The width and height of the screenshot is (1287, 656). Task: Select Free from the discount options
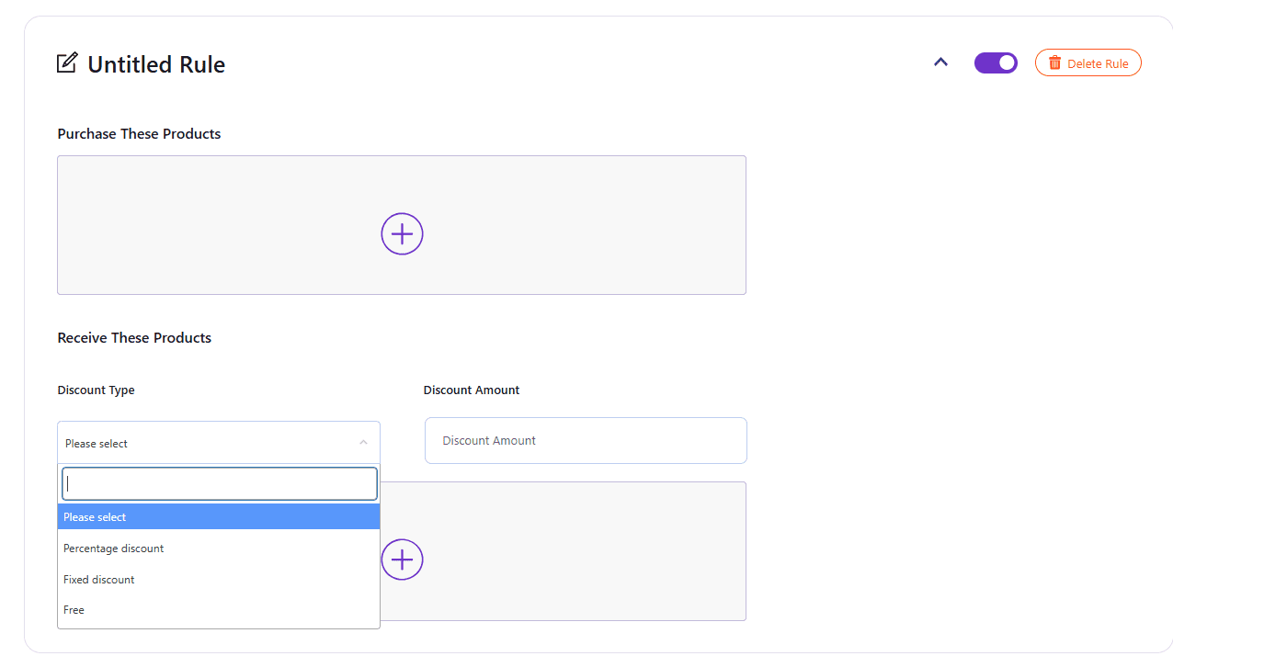click(x=74, y=609)
